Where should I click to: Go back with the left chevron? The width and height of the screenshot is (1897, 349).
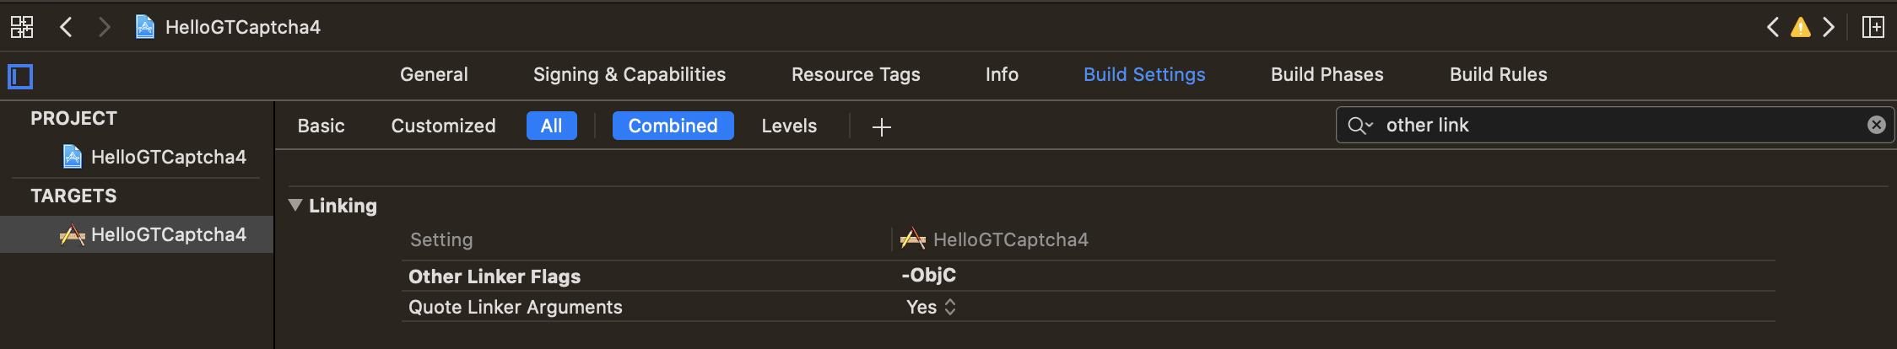pyautogui.click(x=66, y=27)
